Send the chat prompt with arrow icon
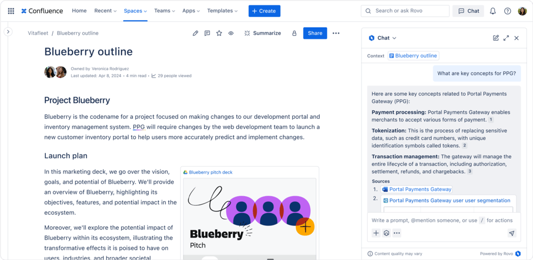Image resolution: width=533 pixels, height=260 pixels. tap(512, 233)
